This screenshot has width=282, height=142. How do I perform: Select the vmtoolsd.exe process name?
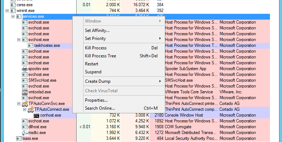tap(39, 92)
